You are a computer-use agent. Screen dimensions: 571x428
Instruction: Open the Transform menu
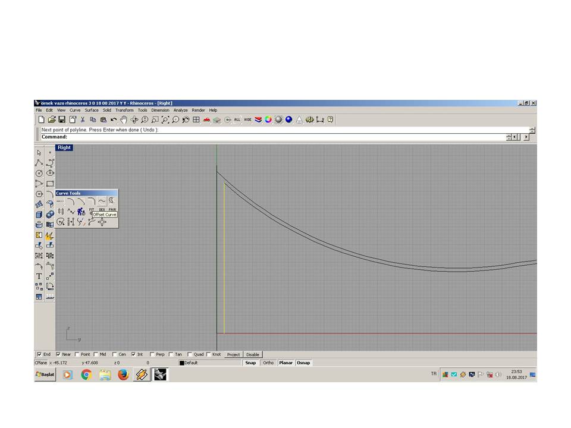[124, 110]
